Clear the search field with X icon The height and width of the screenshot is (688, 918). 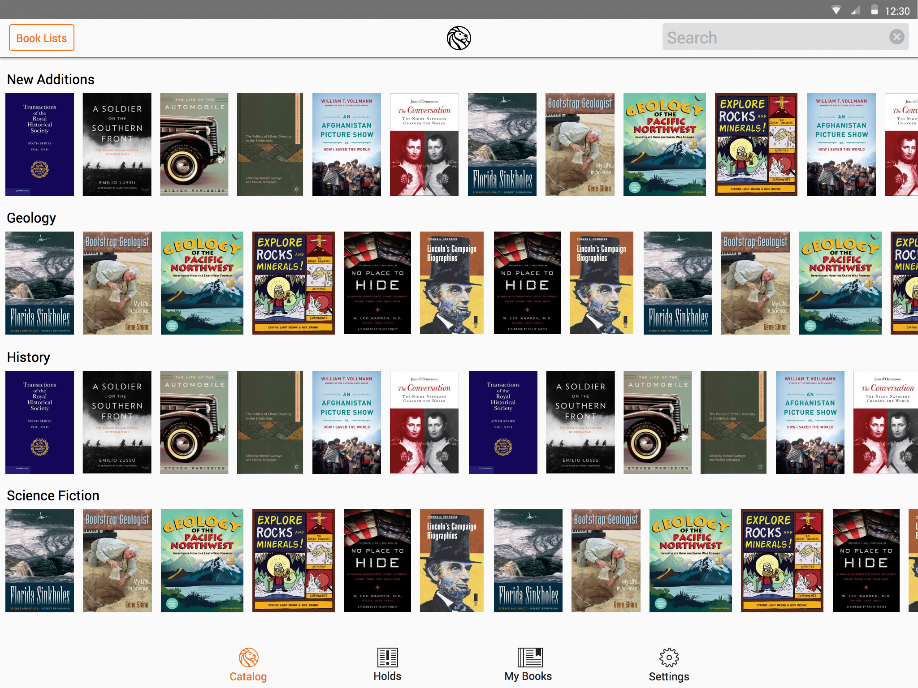(x=896, y=37)
